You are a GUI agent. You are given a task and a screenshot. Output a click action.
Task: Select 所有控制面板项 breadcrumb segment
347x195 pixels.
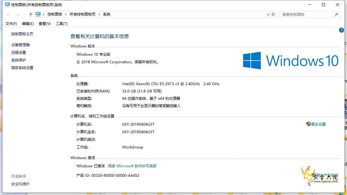[83, 14]
